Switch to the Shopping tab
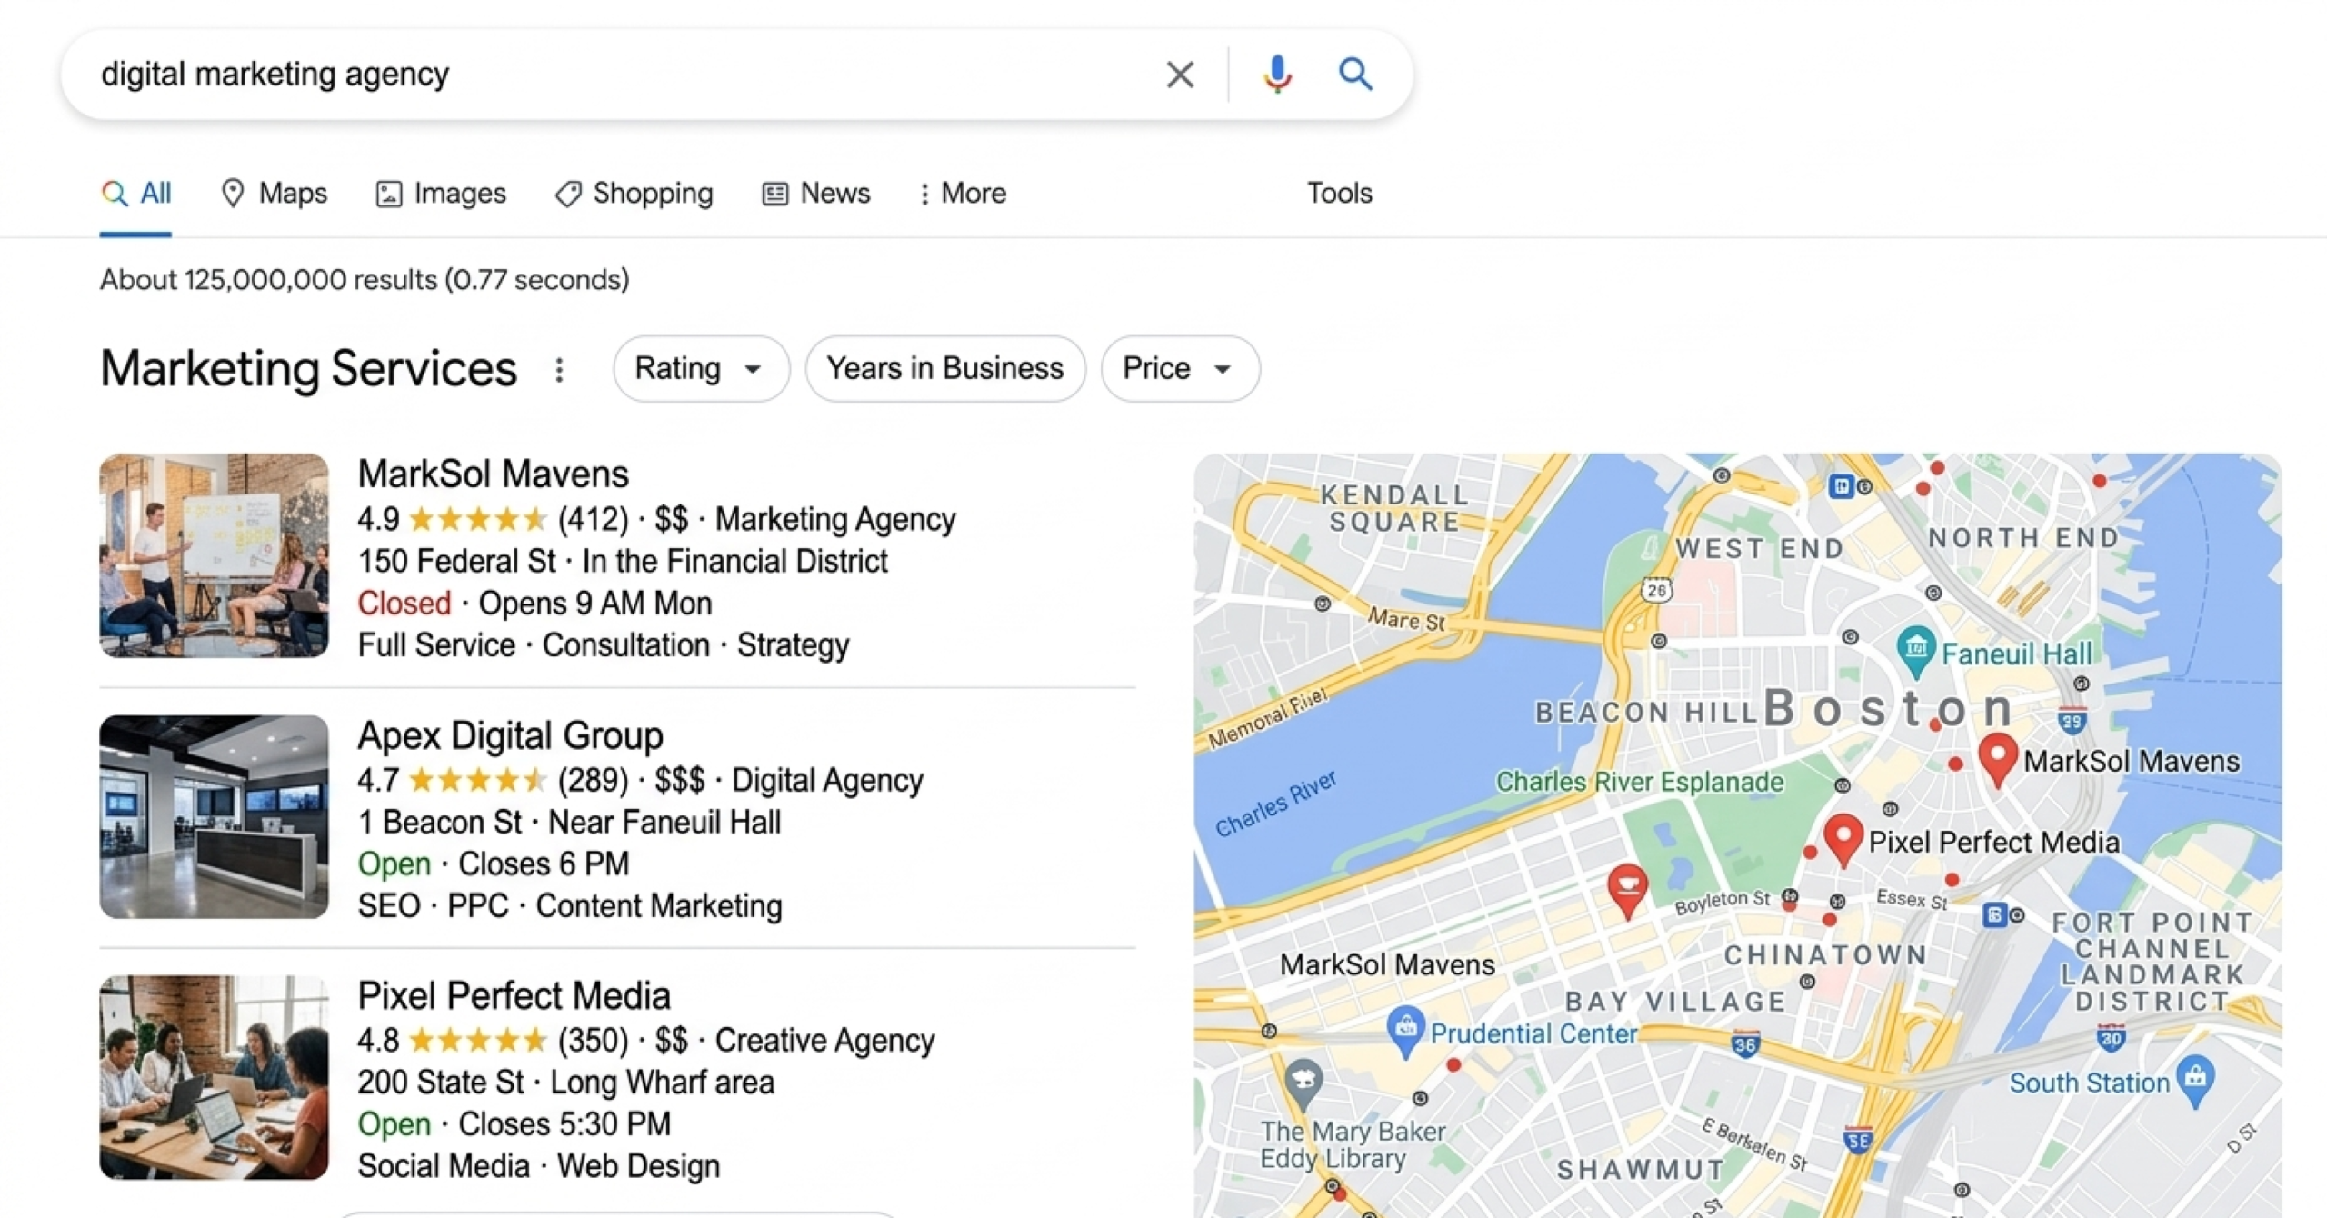 (634, 193)
